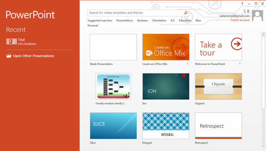This screenshot has height=151, width=266.
Task: Click the scrollbar up arrow
Action: point(263,34)
